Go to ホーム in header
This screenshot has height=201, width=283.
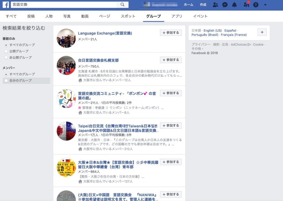(x=188, y=5)
